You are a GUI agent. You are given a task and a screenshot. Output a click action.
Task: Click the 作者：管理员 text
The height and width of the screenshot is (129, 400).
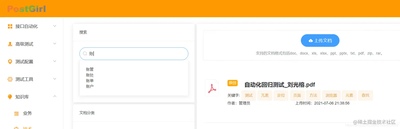coord(239,103)
